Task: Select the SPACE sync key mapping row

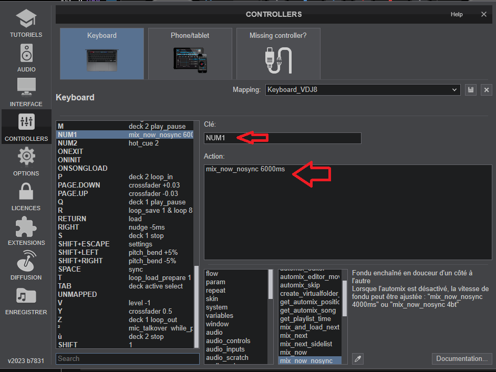Action: coord(125,269)
